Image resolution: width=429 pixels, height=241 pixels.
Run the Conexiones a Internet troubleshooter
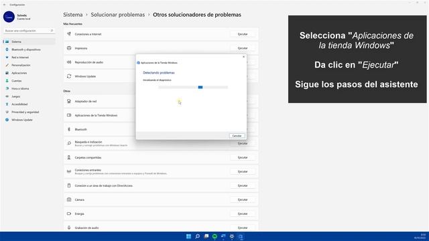pyautogui.click(x=243, y=34)
